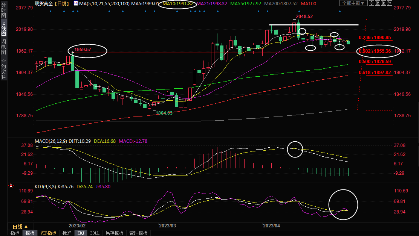The image size is (419, 236).
Task: Open the 全部主题 theme dropdown
Action: tap(353, 3)
